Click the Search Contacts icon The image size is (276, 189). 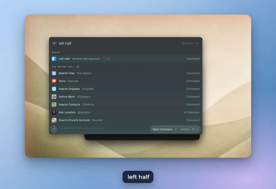coord(54,104)
